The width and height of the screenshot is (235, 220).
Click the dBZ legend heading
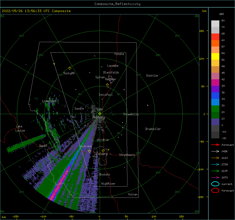[x=221, y=14]
